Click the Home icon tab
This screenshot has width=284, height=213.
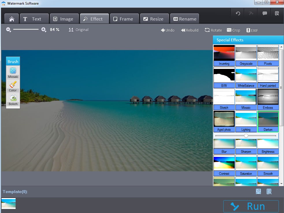(12, 19)
